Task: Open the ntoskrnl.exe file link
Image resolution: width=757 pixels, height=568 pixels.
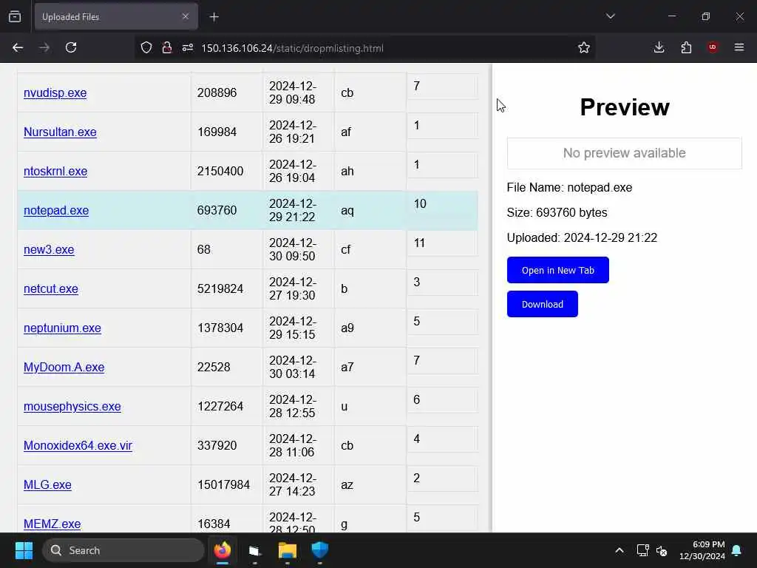Action: (x=55, y=171)
